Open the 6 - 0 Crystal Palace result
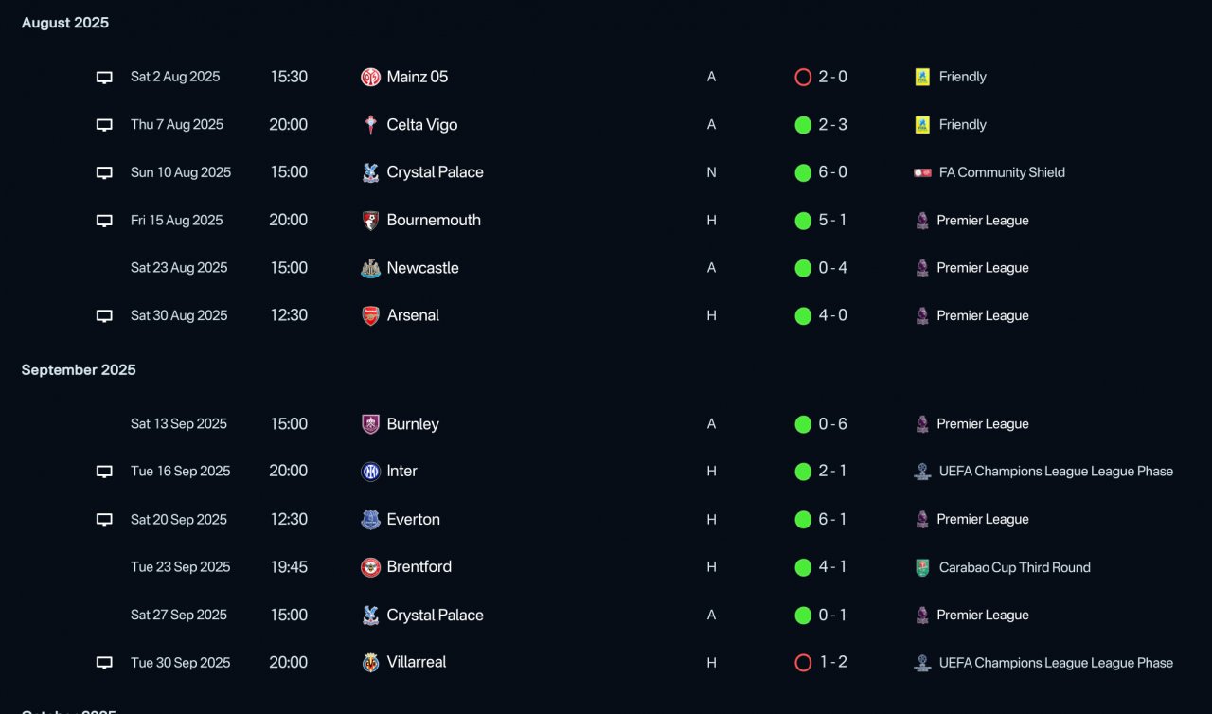1212x714 pixels. tap(832, 172)
